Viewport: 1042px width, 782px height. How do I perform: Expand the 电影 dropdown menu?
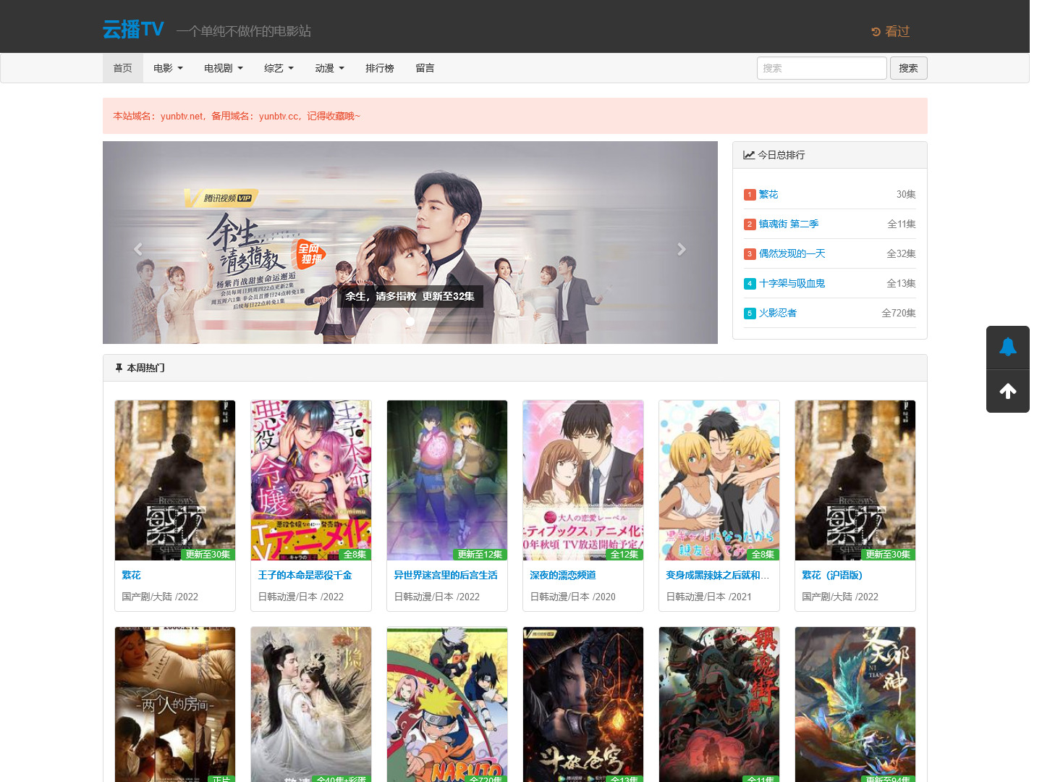coord(168,68)
